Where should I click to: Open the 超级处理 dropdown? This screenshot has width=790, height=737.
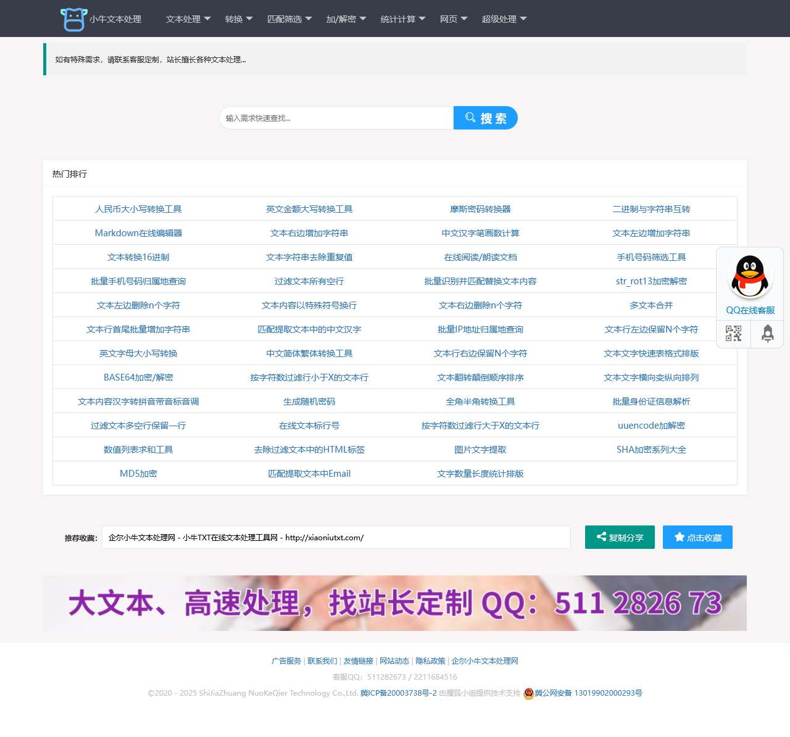click(503, 19)
